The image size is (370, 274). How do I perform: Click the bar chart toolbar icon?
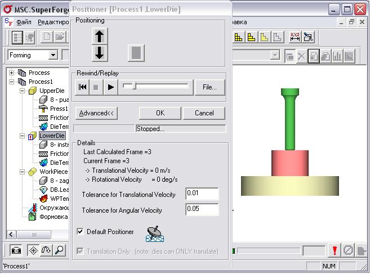click(337, 56)
